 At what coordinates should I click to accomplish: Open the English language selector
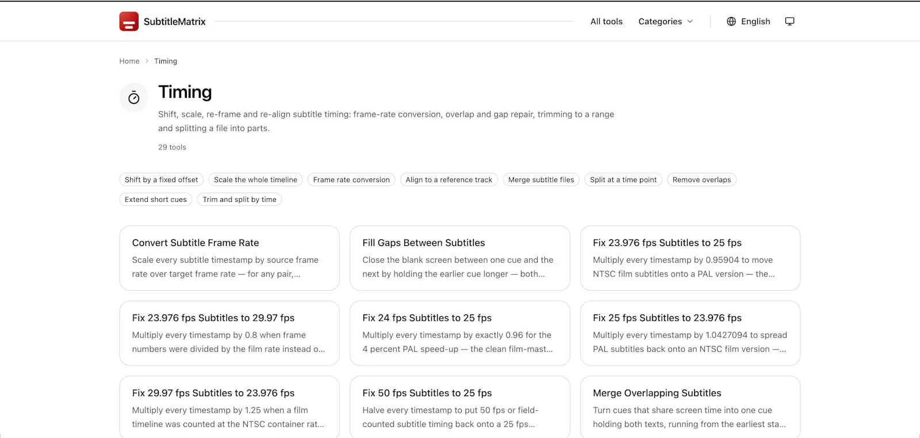[749, 21]
